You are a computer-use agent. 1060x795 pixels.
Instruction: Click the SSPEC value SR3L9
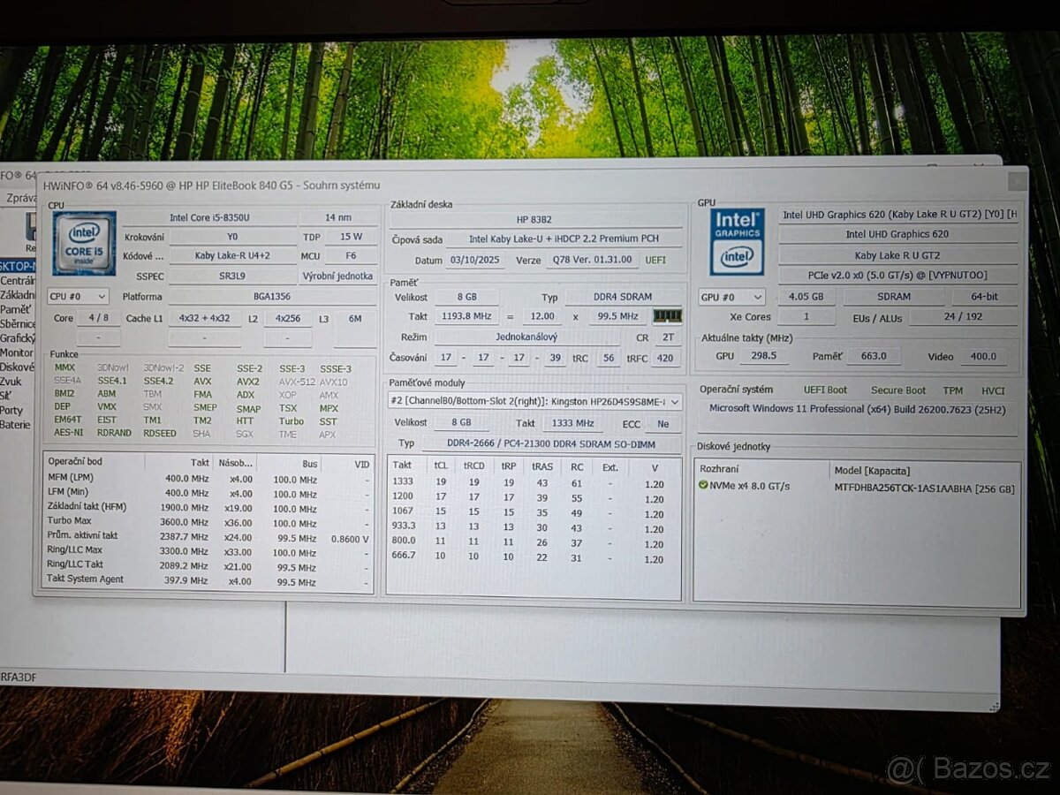click(232, 276)
